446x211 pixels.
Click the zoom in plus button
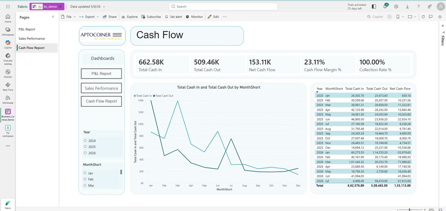point(425,210)
